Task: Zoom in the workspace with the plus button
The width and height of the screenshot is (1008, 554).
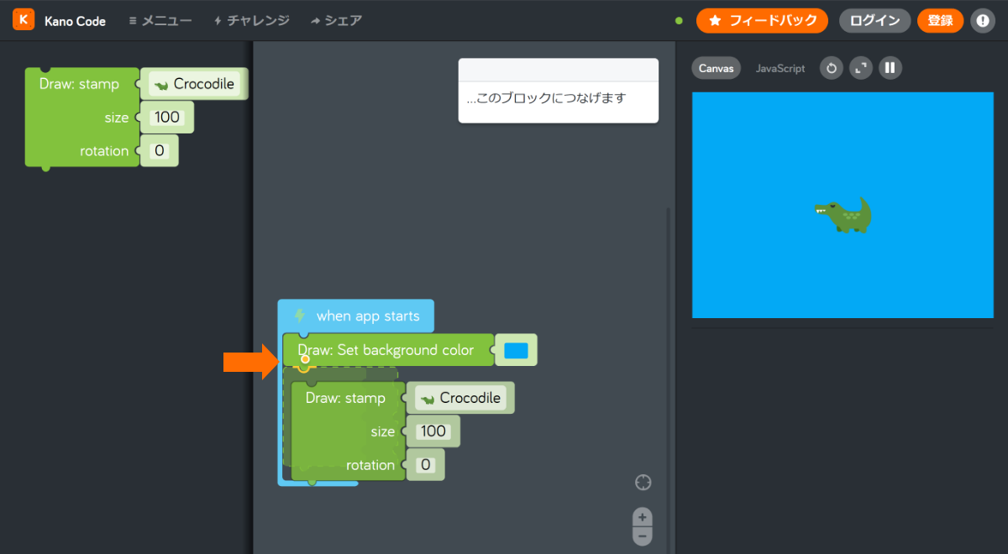Action: 642,515
